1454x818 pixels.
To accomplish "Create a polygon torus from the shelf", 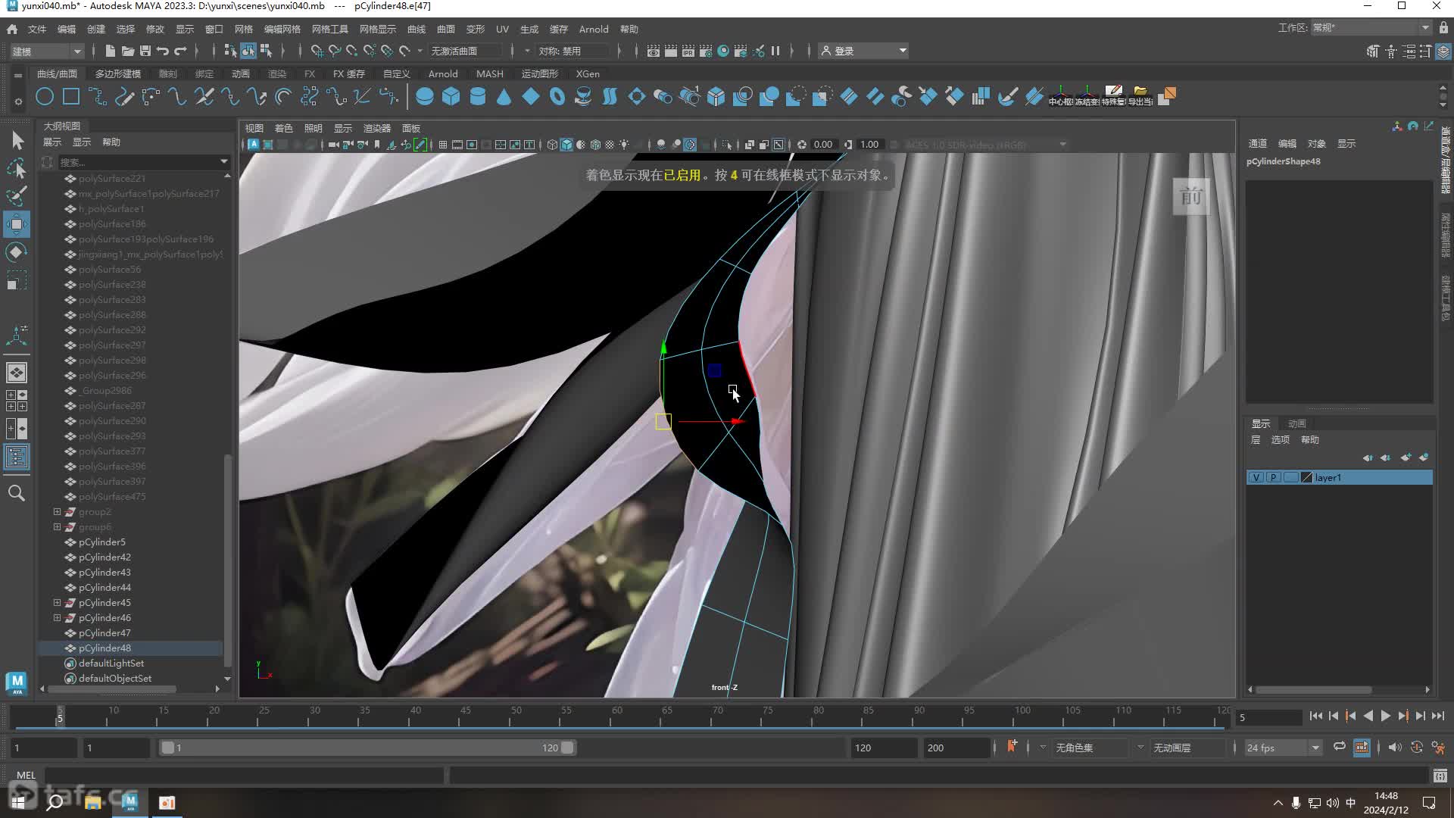I will (557, 96).
